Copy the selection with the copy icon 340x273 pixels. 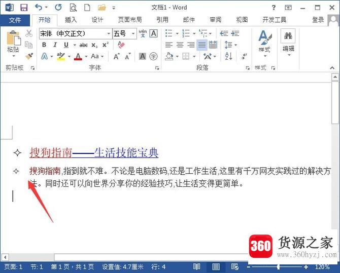tap(28, 45)
